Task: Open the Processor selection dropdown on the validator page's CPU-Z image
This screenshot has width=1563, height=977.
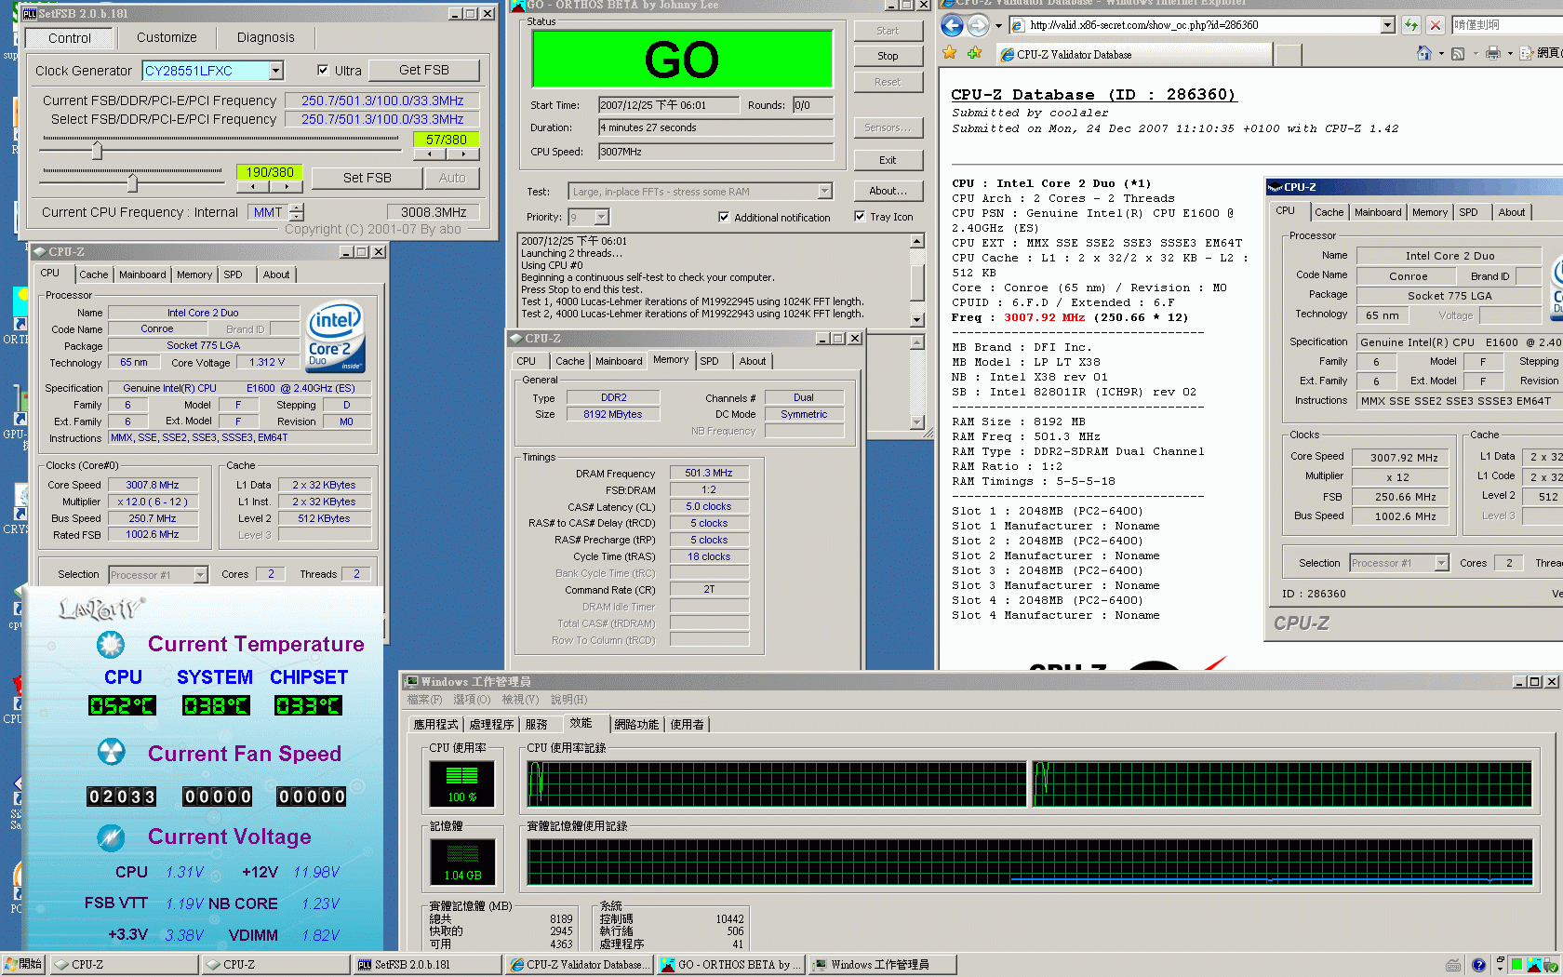Action: click(x=1441, y=563)
